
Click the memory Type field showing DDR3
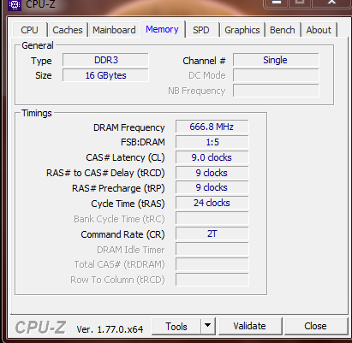(x=105, y=60)
